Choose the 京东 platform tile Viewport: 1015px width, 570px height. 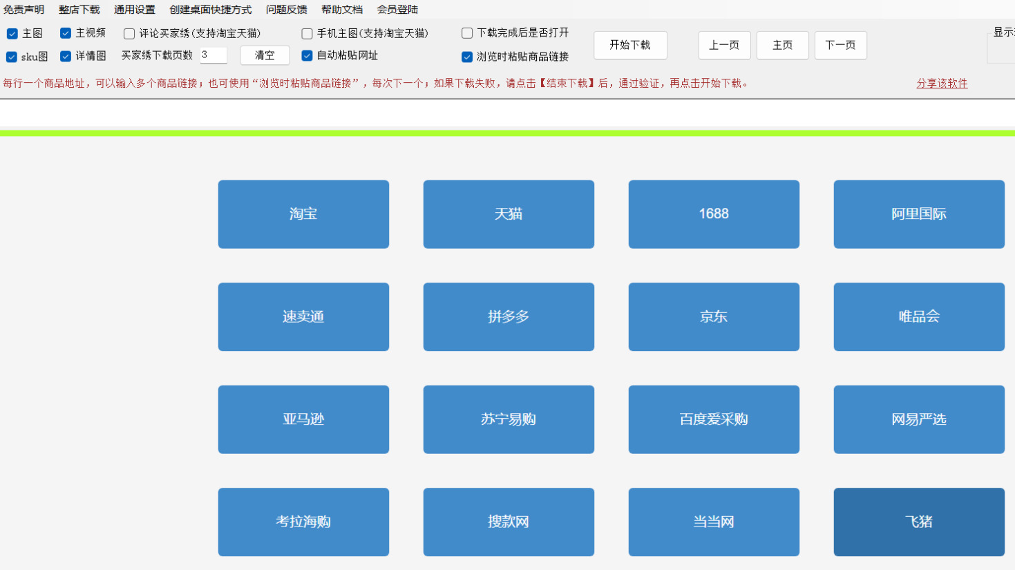[x=714, y=317]
